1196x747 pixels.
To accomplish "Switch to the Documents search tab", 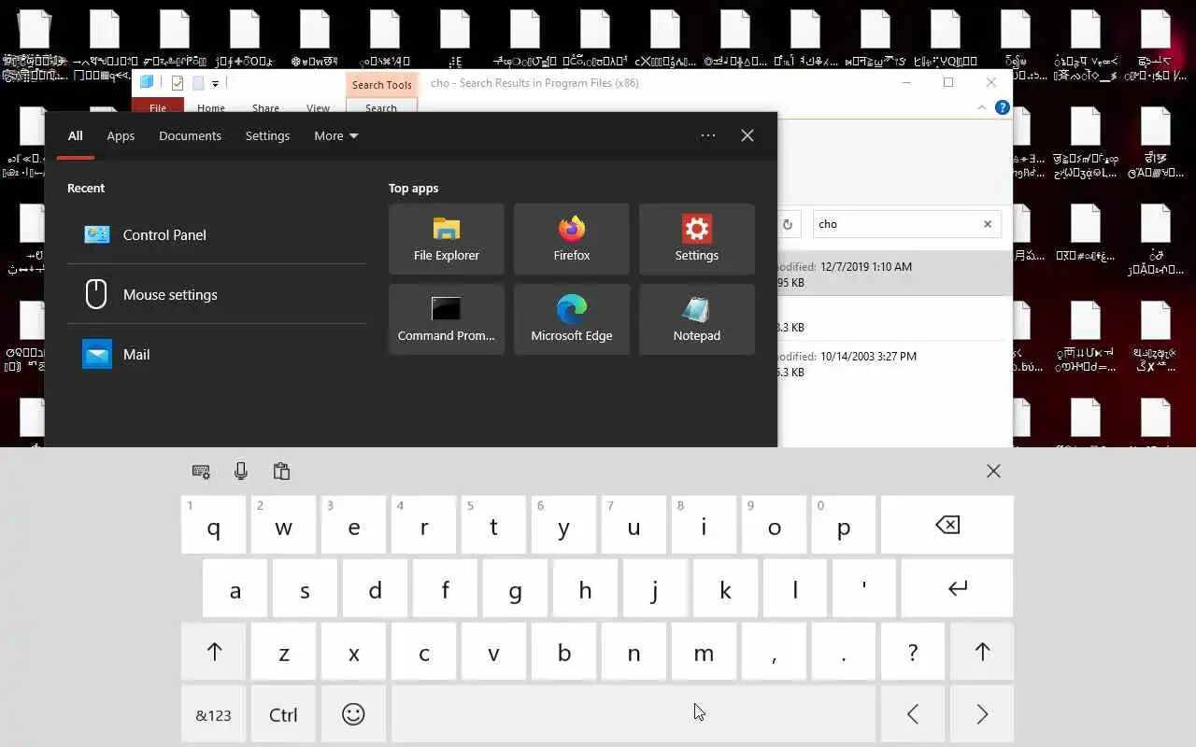I will (190, 135).
